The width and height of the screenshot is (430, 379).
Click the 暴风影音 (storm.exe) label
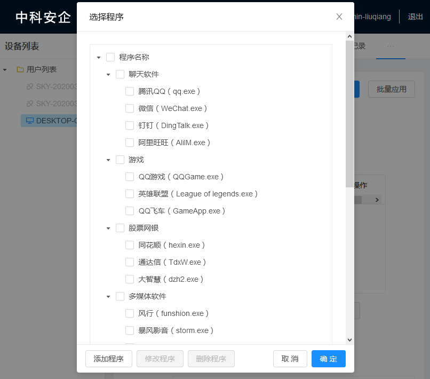[176, 330]
